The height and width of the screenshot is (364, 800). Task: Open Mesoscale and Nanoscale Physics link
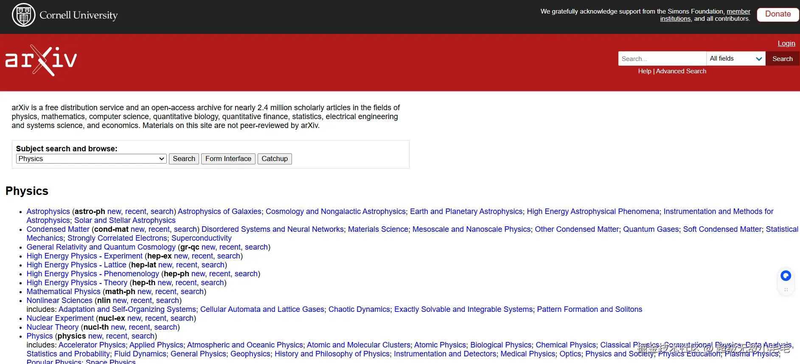[472, 229]
